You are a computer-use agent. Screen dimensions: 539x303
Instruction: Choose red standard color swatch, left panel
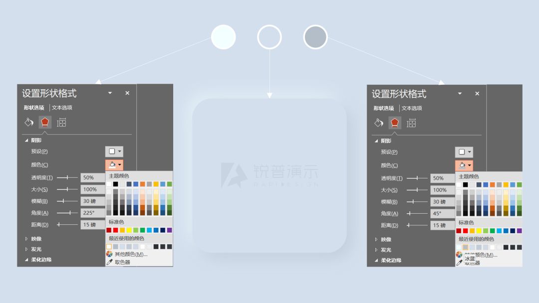(115, 230)
